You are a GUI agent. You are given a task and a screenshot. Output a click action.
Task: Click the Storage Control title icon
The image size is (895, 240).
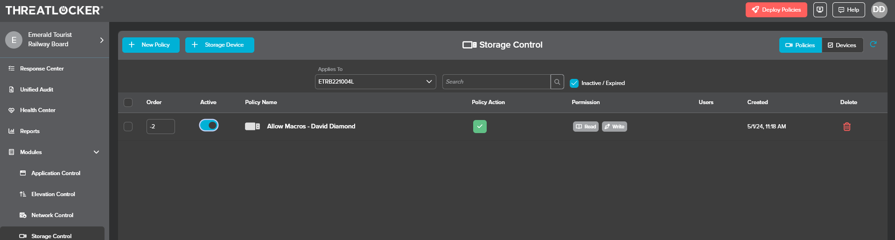[469, 45]
